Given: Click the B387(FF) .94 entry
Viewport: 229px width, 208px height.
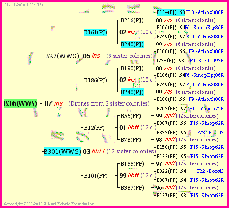Looking at the screenshot, I should pos(171,180).
